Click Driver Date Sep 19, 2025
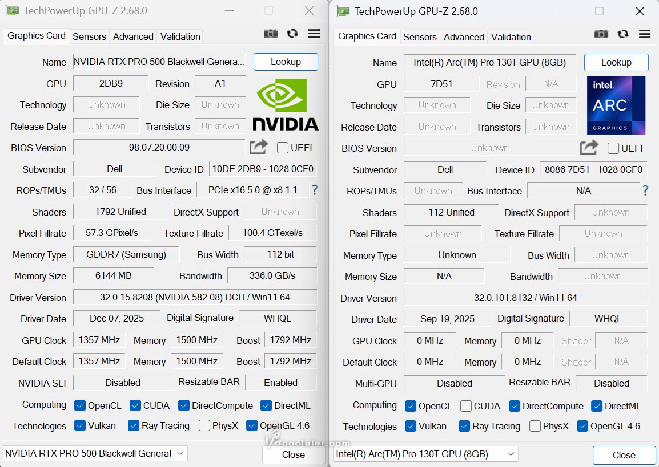 tap(447, 319)
